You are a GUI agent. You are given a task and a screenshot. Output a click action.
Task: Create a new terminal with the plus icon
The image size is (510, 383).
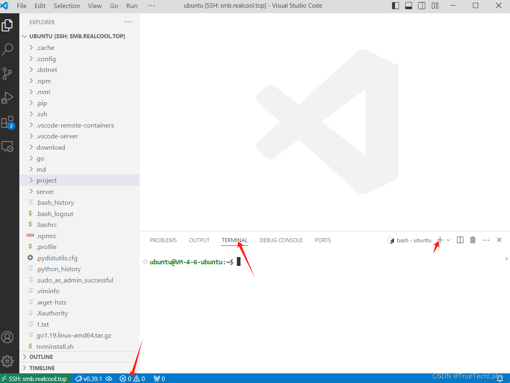(440, 240)
